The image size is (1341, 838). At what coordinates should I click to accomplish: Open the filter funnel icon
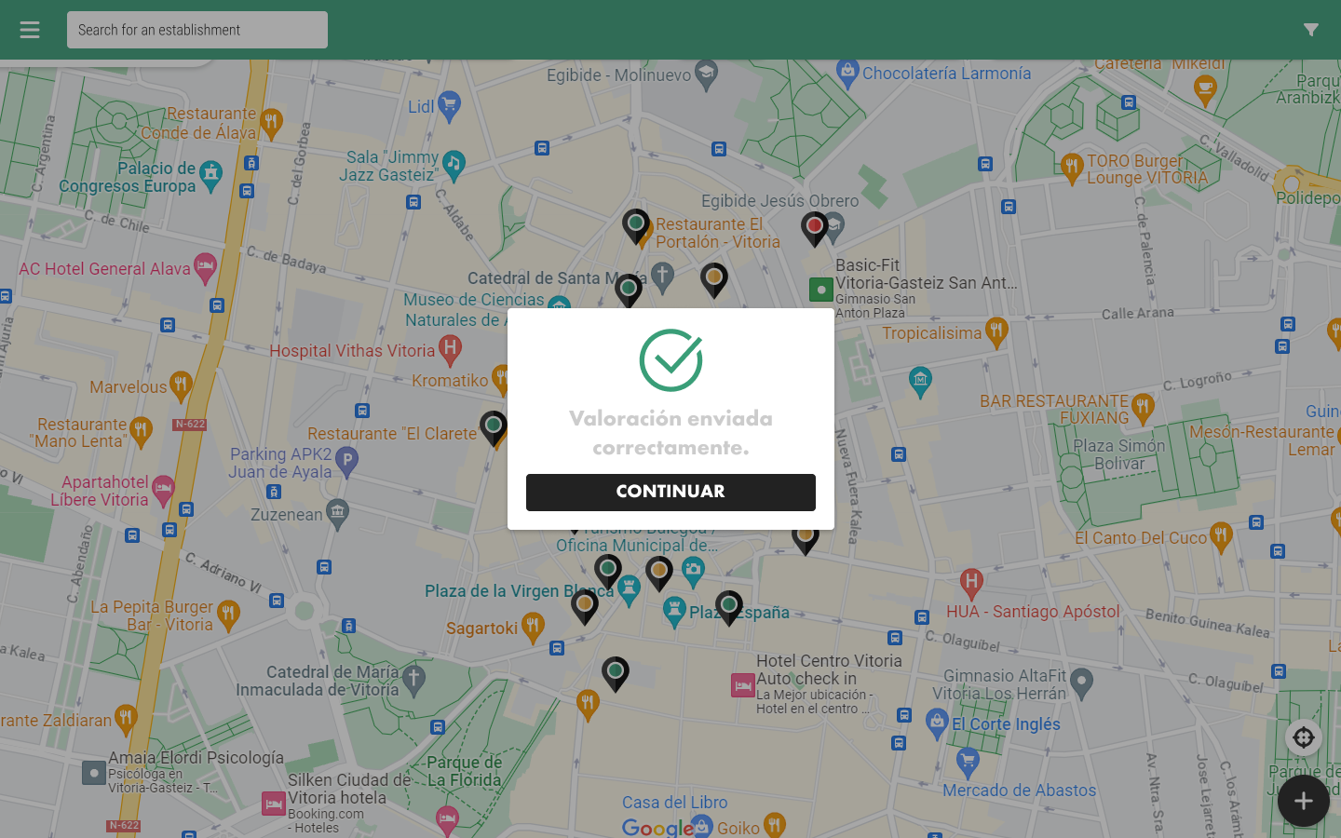pyautogui.click(x=1310, y=30)
